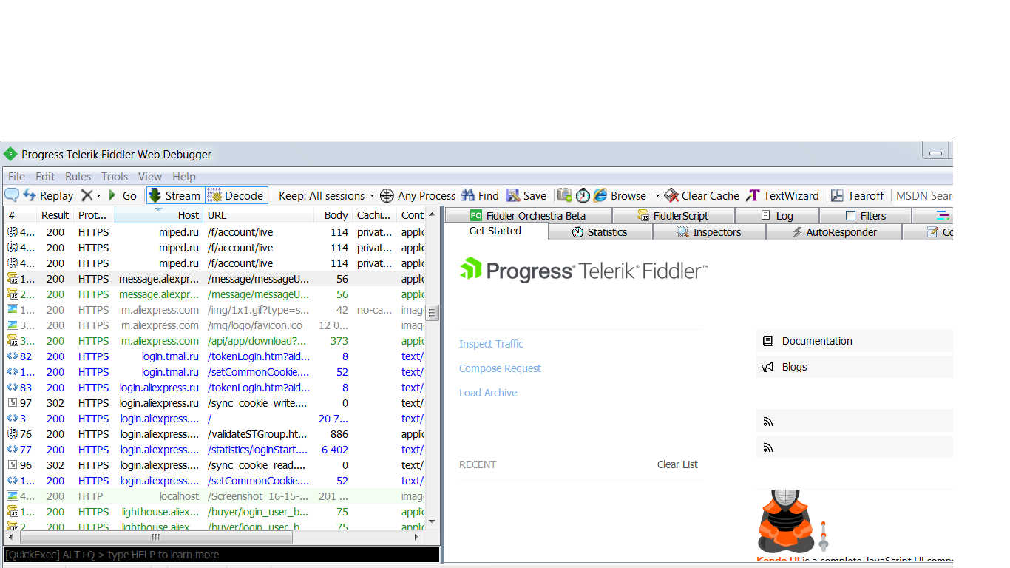
Task: Switch to the Inspectors tab
Action: [709, 232]
